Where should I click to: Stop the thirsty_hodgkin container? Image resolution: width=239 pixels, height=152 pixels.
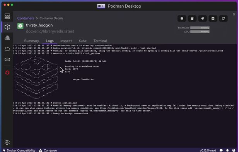[182, 19]
